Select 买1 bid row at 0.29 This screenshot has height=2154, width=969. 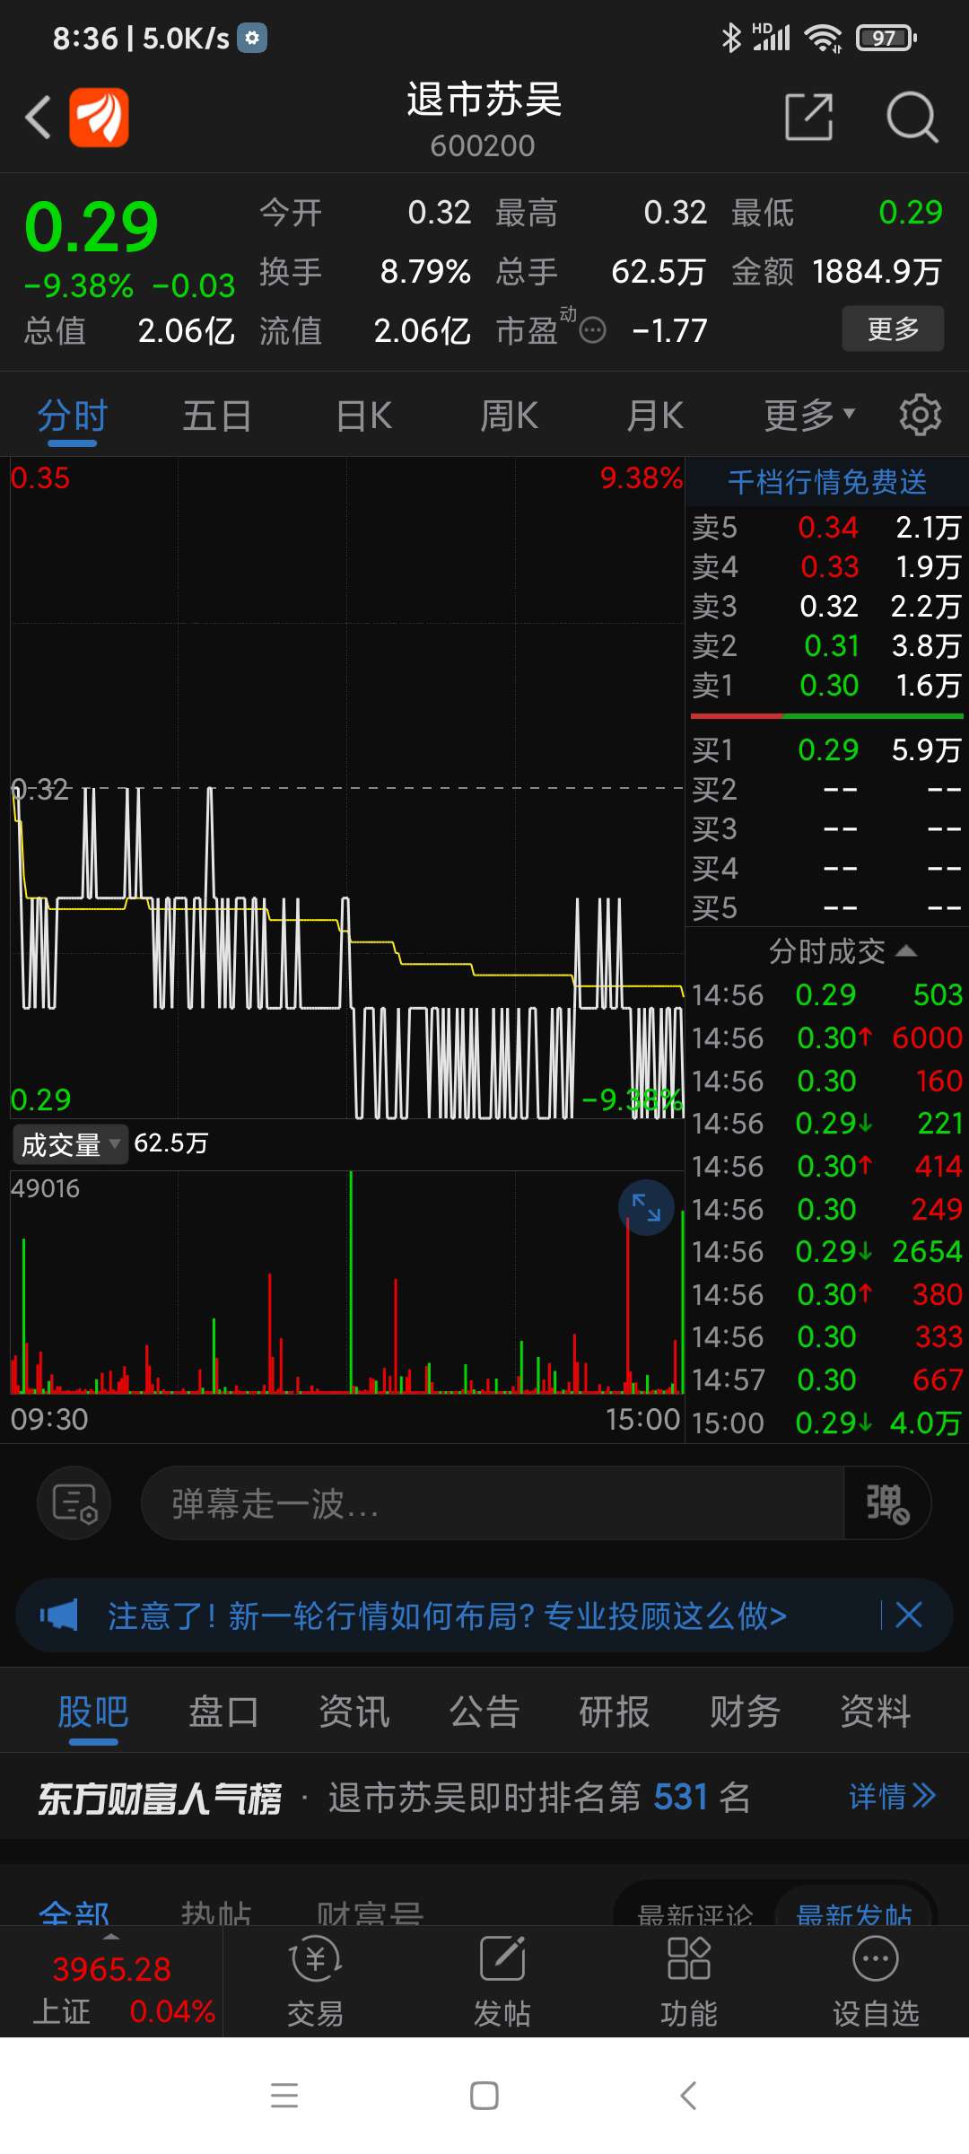pyautogui.click(x=827, y=749)
